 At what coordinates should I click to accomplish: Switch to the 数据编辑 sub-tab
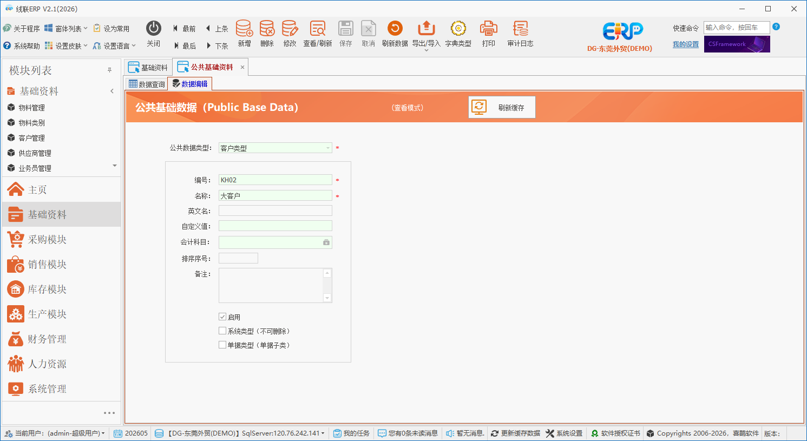[189, 84]
